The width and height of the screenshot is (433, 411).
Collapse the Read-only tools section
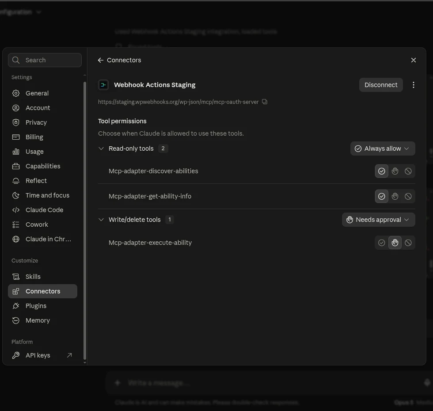101,148
